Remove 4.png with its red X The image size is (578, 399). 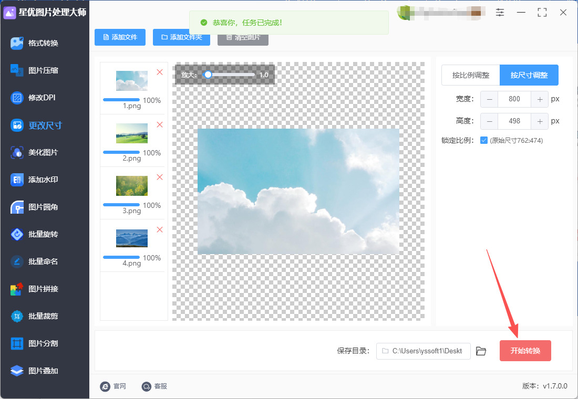160,230
